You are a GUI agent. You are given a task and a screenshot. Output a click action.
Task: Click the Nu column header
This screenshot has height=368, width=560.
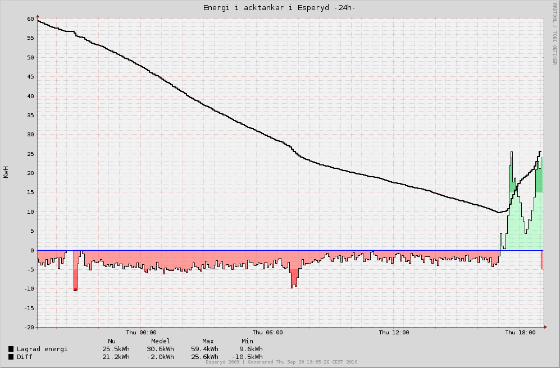112,341
